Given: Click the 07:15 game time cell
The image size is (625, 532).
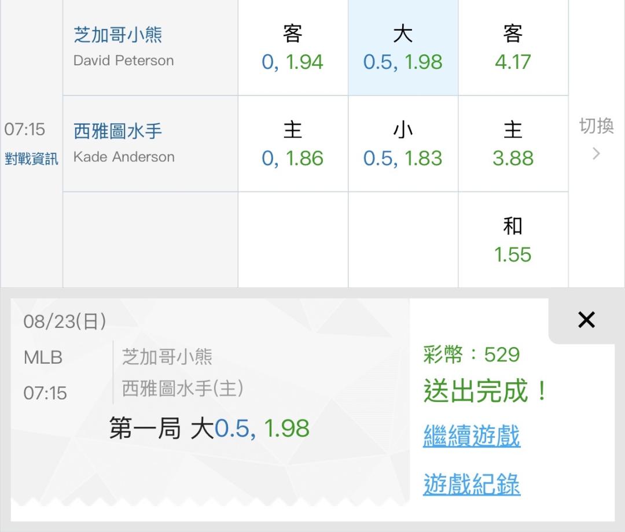Looking at the screenshot, I should 24,130.
